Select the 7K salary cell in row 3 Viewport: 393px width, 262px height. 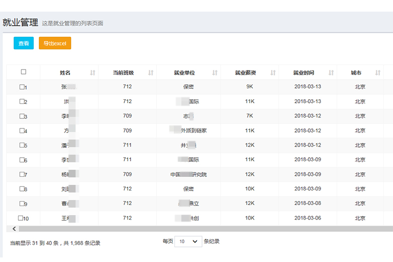tap(249, 116)
